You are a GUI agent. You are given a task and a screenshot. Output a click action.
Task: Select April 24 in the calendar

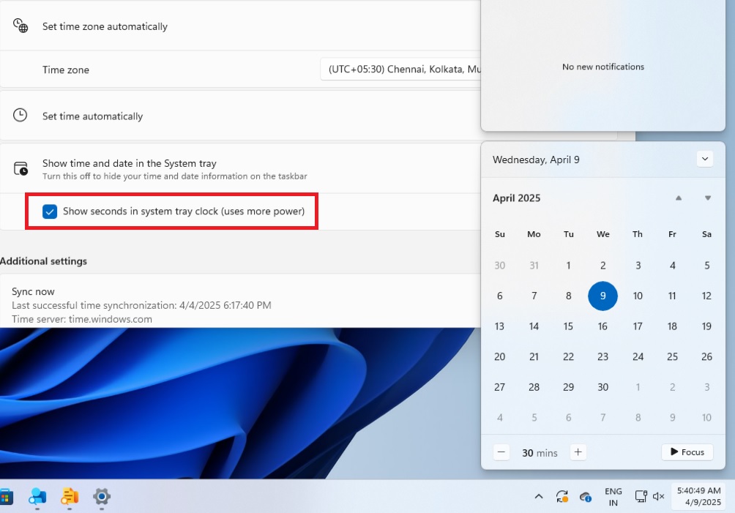(638, 357)
